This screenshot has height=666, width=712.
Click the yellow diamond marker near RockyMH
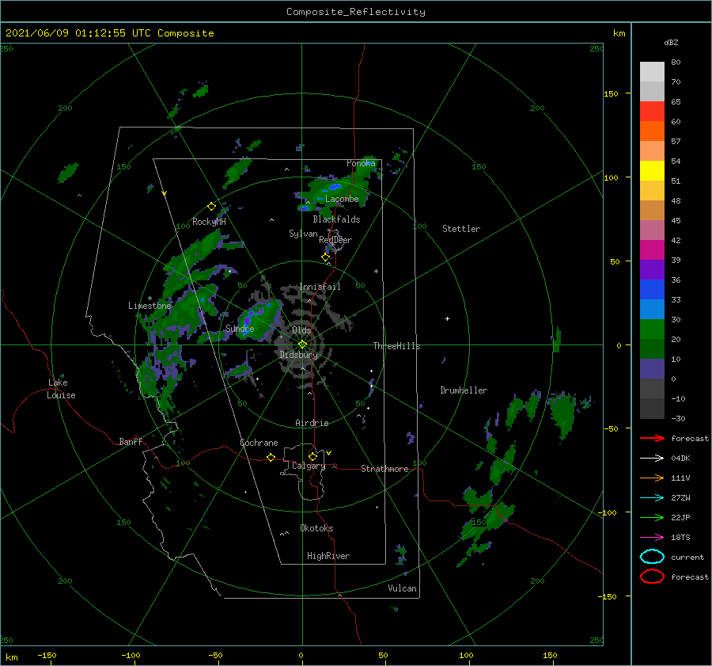(x=211, y=207)
